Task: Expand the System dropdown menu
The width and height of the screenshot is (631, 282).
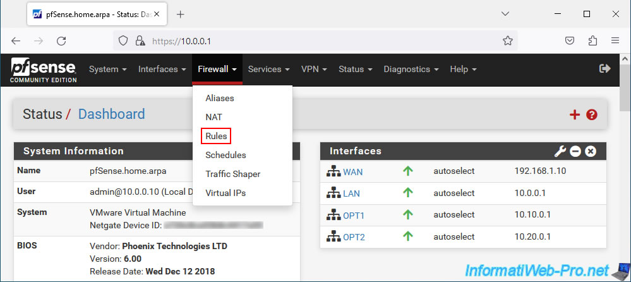Action: tap(108, 69)
